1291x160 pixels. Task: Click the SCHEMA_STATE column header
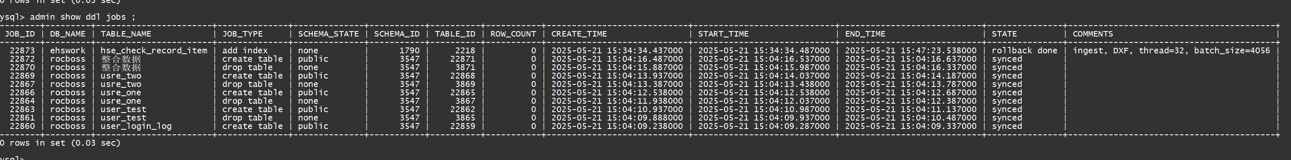328,34
